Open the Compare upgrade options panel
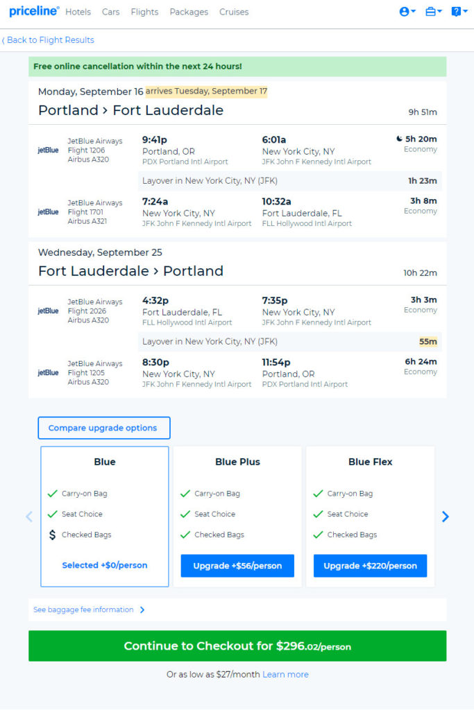This screenshot has width=474, height=710. (x=104, y=428)
